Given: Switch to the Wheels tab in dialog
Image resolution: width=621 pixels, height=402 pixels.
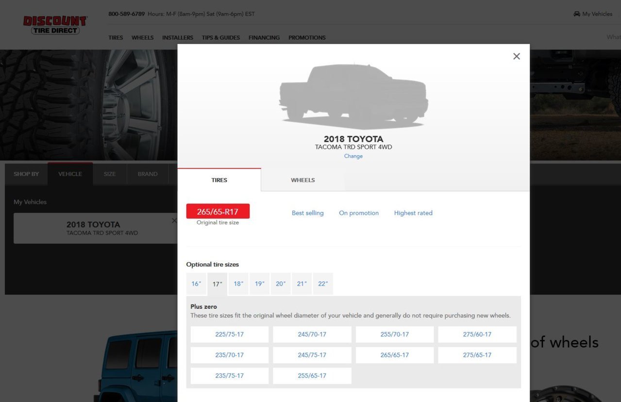Looking at the screenshot, I should [303, 180].
